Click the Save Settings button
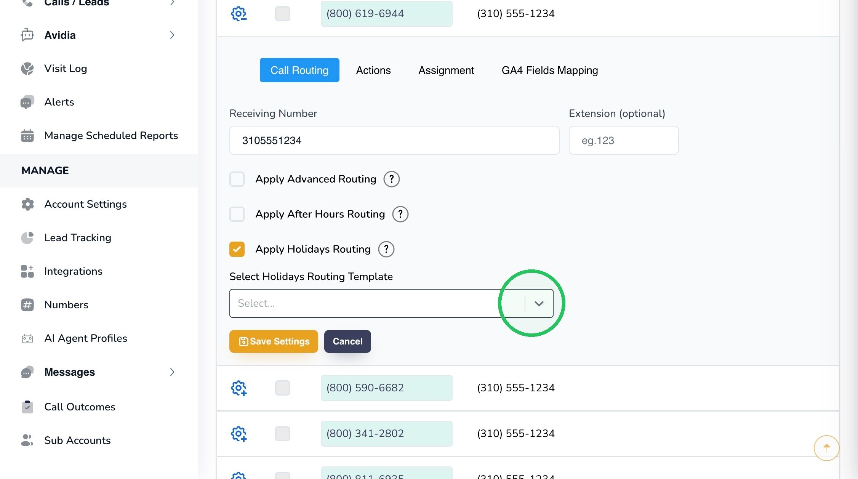Viewport: 858px width, 479px height. click(x=274, y=341)
